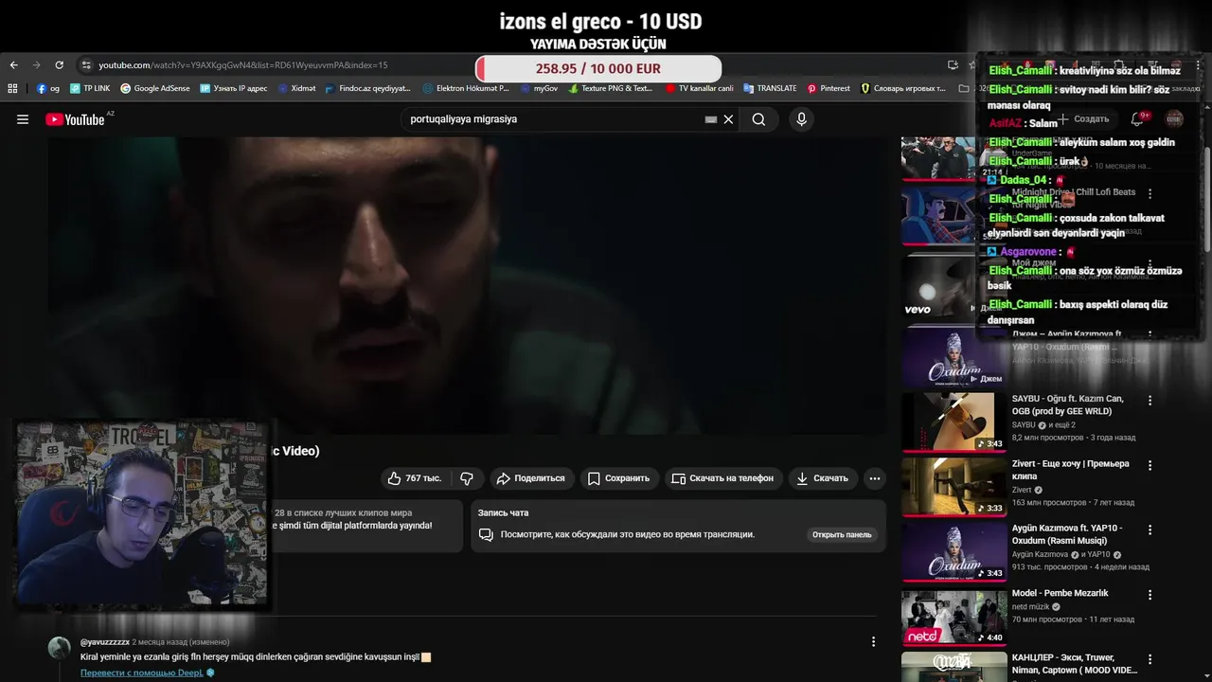This screenshot has width=1212, height=682.
Task: Choose Скачать на телефон
Action: click(722, 478)
